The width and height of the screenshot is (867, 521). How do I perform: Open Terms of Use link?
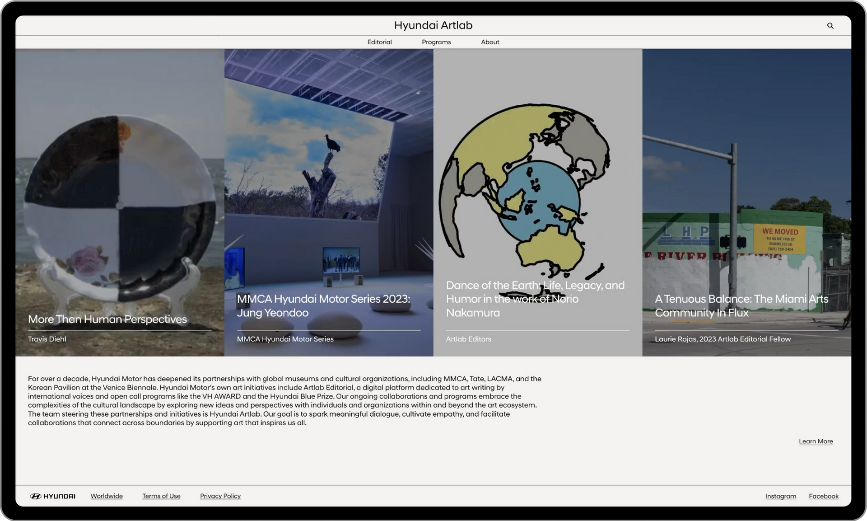[161, 496]
